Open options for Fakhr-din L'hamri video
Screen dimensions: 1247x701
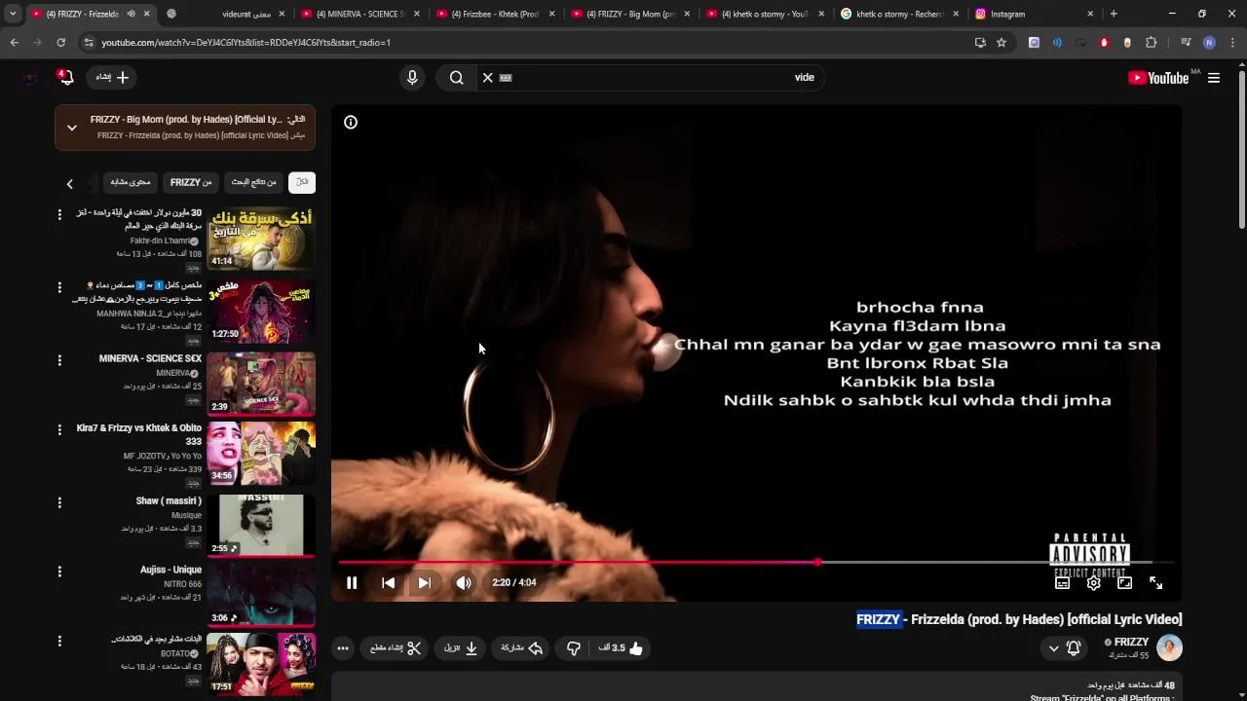click(x=59, y=214)
